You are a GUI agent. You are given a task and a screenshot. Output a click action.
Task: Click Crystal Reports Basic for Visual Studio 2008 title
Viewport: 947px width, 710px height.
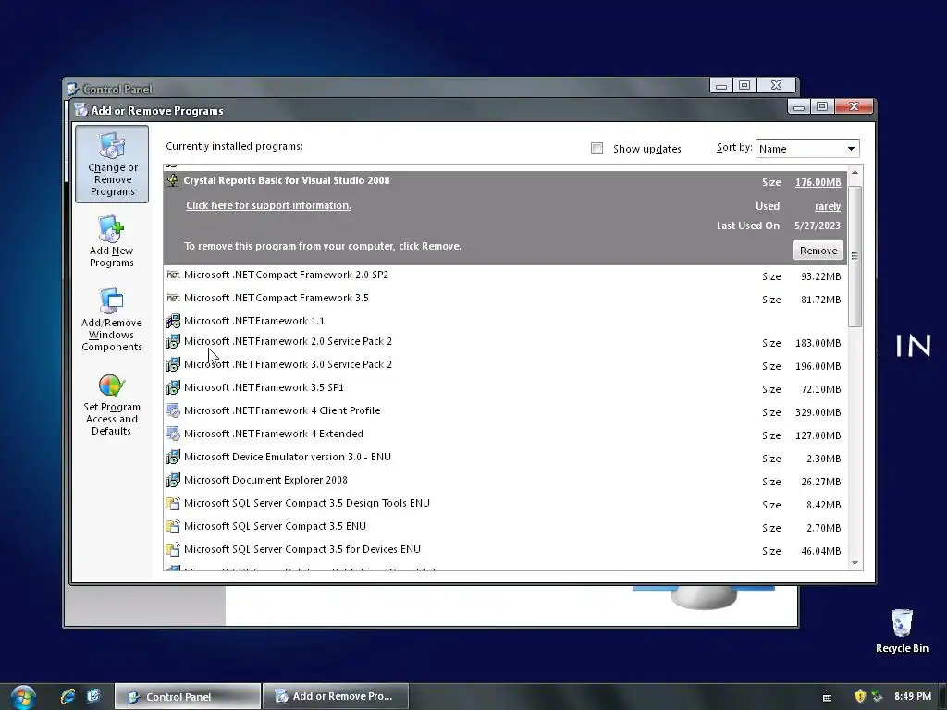pyautogui.click(x=287, y=180)
